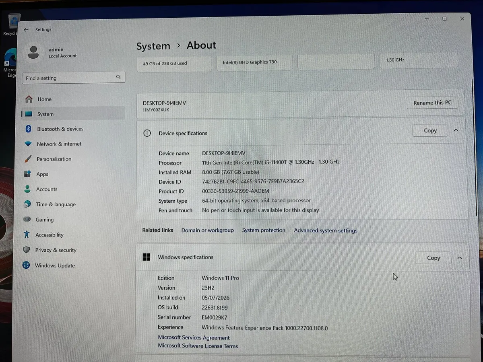
Task: Click the Accounts person icon
Action: point(27,189)
